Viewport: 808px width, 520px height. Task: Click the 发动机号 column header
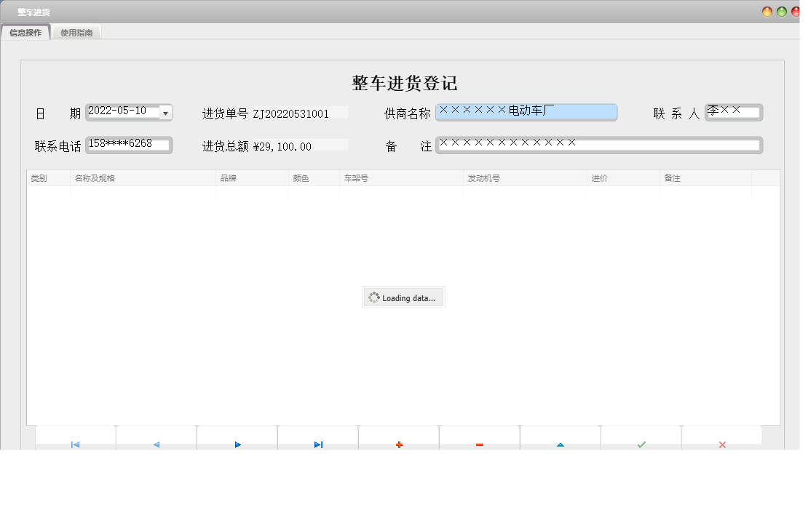525,178
